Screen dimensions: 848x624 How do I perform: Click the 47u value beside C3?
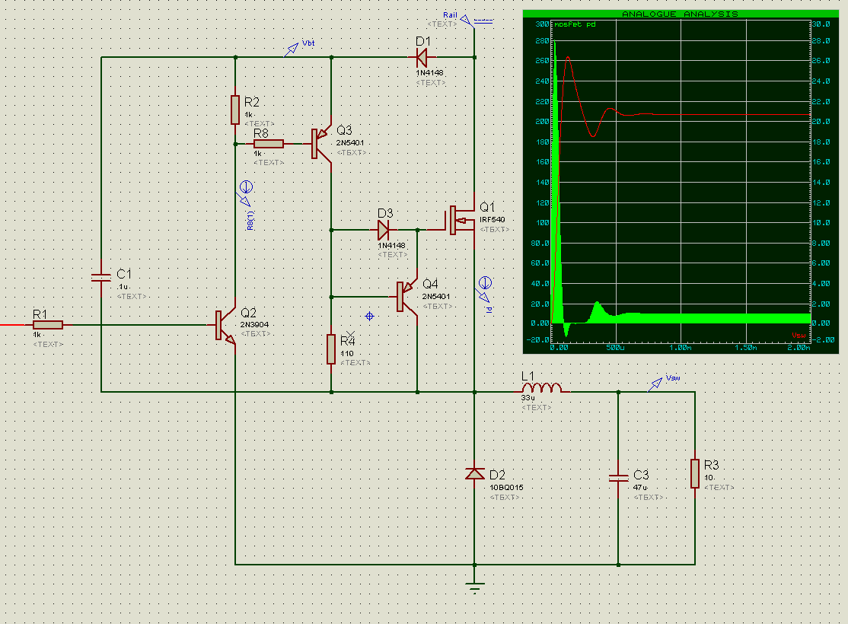click(x=640, y=487)
